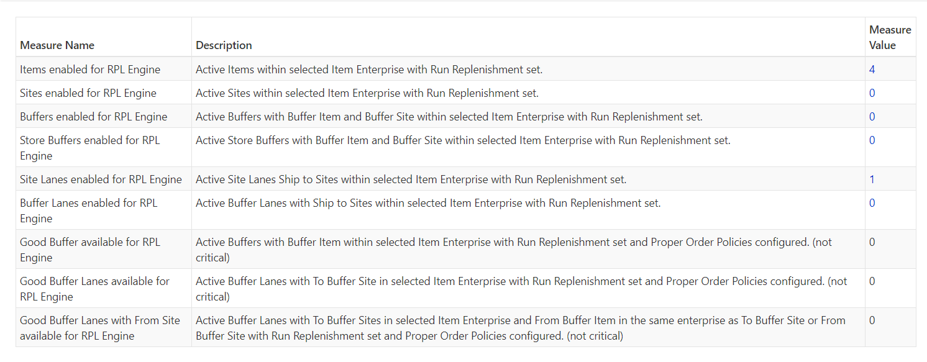Screen dimensions: 927x362
Task: Open the Buffers enabled measure value link
Action: click(872, 117)
